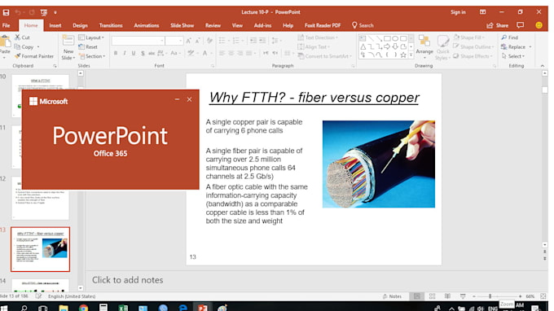Clear all formatting
554x311 pixels.
coord(209,41)
